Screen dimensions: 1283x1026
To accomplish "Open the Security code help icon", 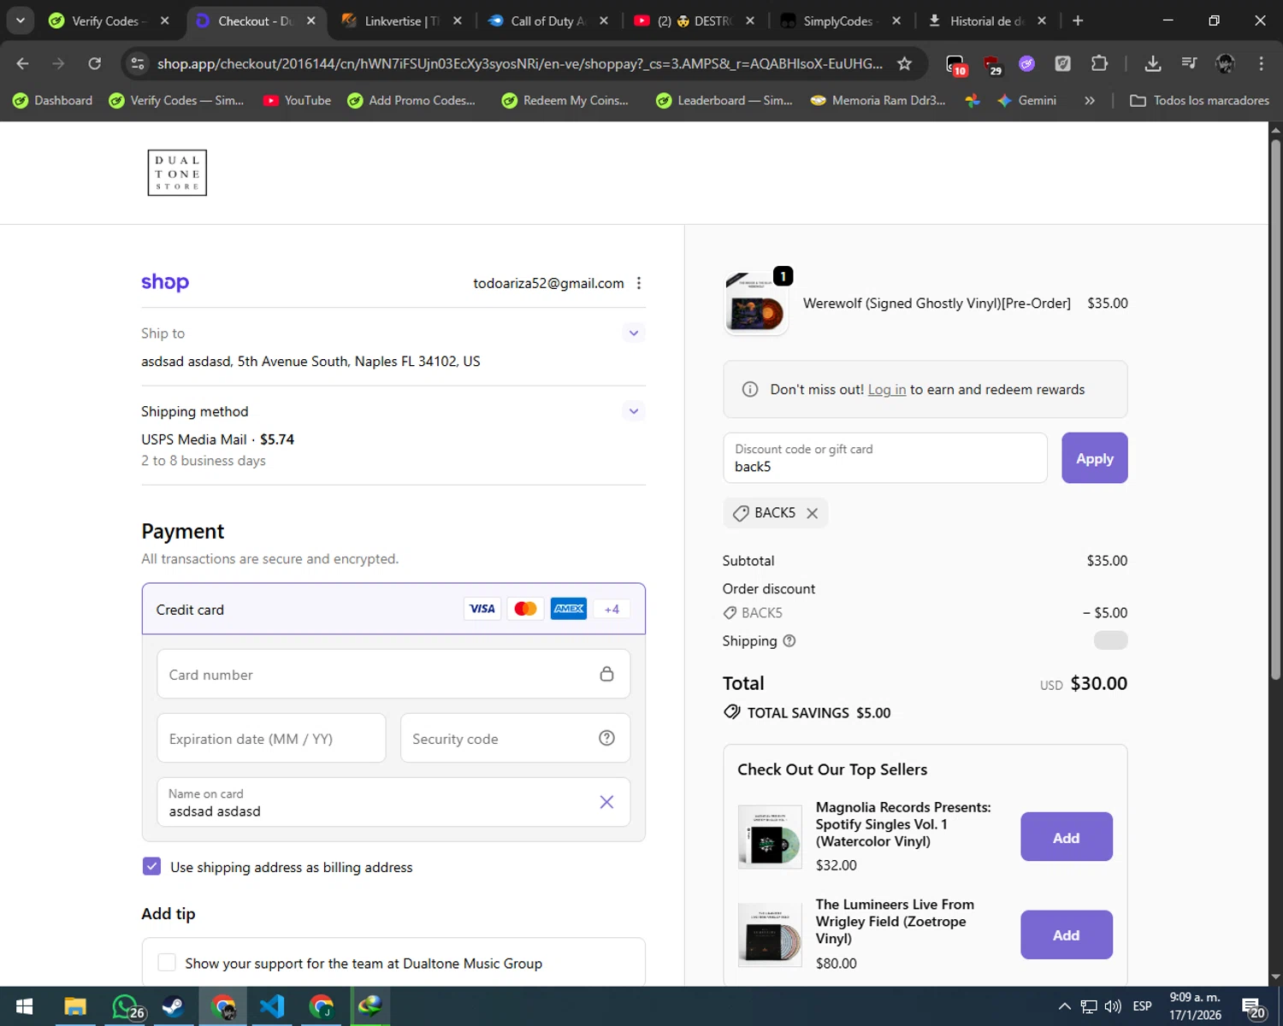I will pos(606,738).
